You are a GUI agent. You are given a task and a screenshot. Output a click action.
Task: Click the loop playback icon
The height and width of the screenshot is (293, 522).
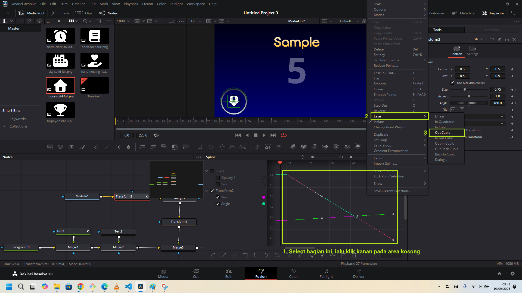coord(284,135)
